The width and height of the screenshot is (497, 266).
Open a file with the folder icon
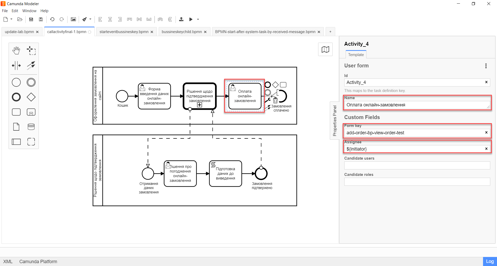point(20,19)
